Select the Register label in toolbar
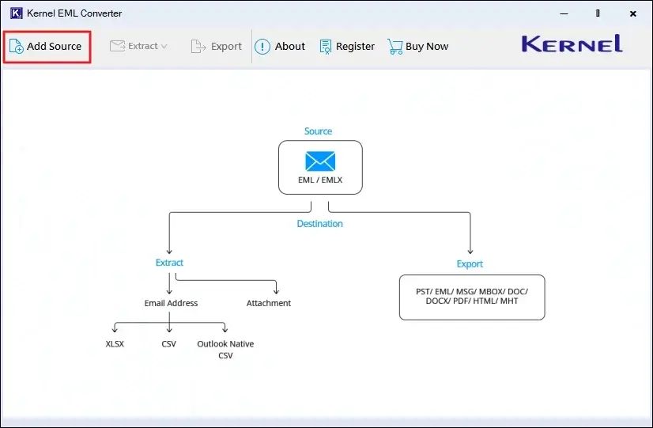Image resolution: width=653 pixels, height=428 pixels. [355, 47]
